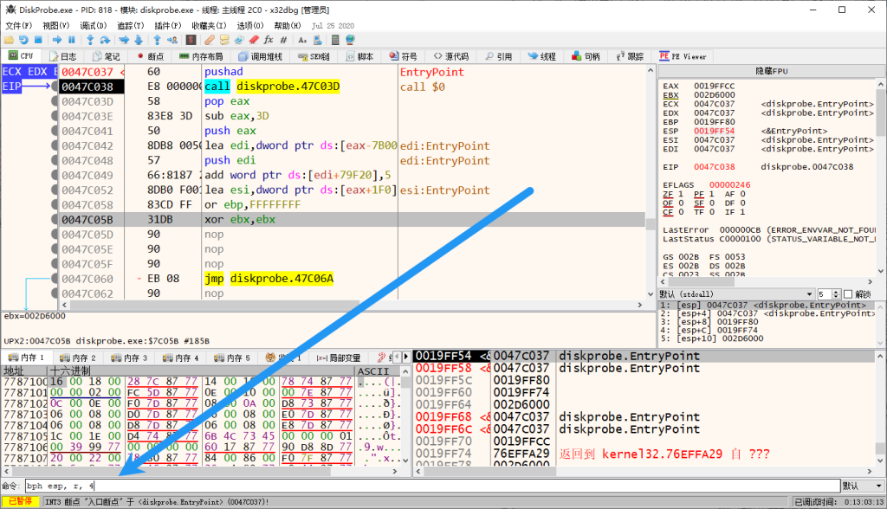Click the globe check-for-updates icon
The width and height of the screenshot is (887, 509).
click(350, 40)
